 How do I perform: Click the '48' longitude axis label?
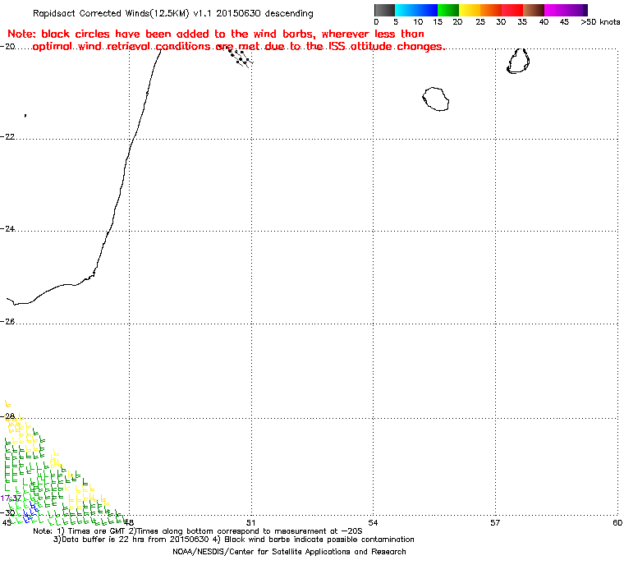tap(129, 522)
